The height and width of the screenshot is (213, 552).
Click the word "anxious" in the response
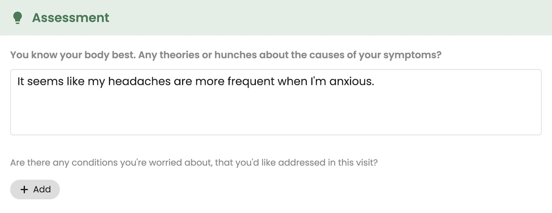tap(351, 82)
